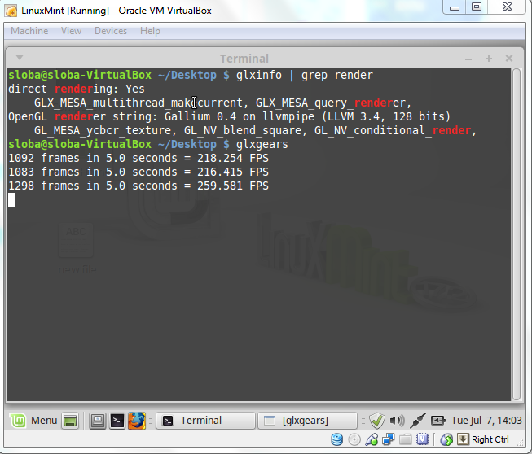Click VirtualBox optical disc status icon
The width and height of the screenshot is (532, 454).
[354, 440]
